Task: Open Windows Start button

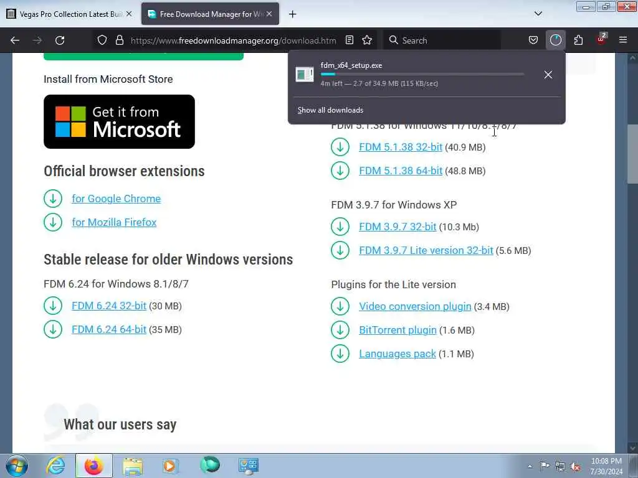Action: click(x=17, y=466)
